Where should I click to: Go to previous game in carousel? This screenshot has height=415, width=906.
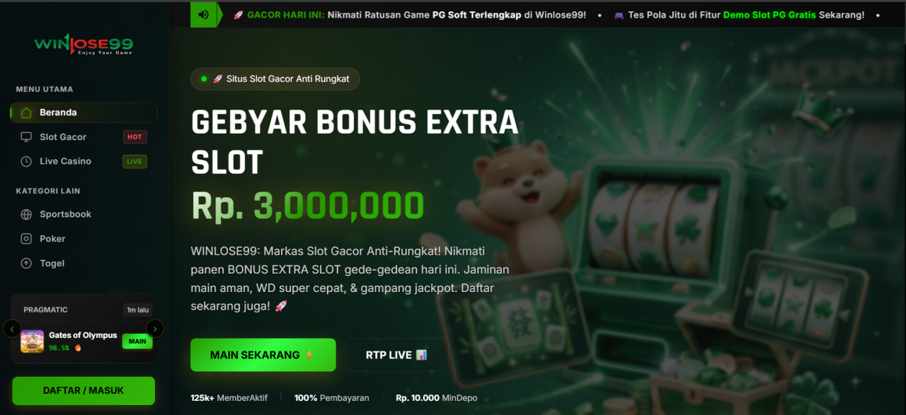click(12, 329)
